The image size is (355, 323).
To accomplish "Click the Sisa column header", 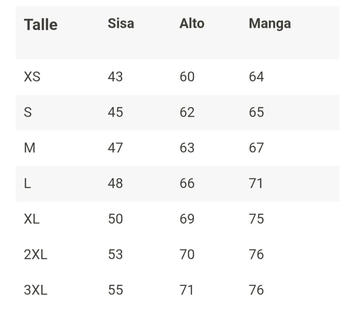I will click(121, 24).
